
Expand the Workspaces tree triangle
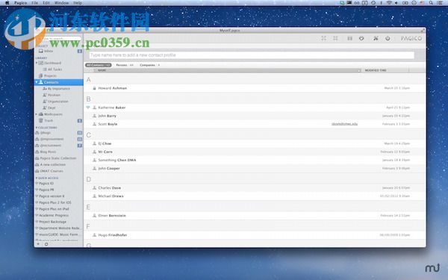(x=37, y=114)
